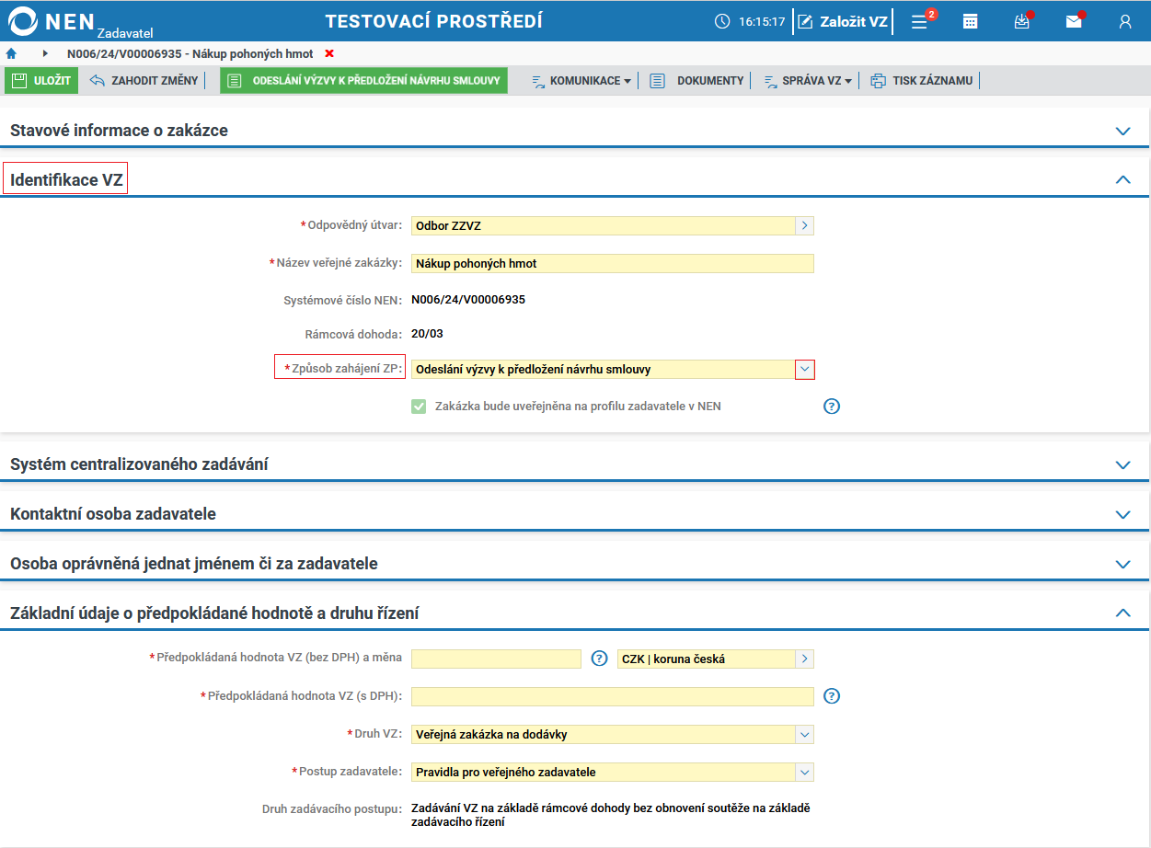Click the Uložit button
Image resolution: width=1151 pixels, height=848 pixels.
pos(41,80)
